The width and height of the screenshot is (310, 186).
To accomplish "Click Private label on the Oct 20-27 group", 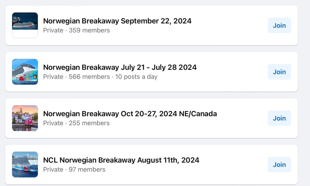I will point(53,123).
